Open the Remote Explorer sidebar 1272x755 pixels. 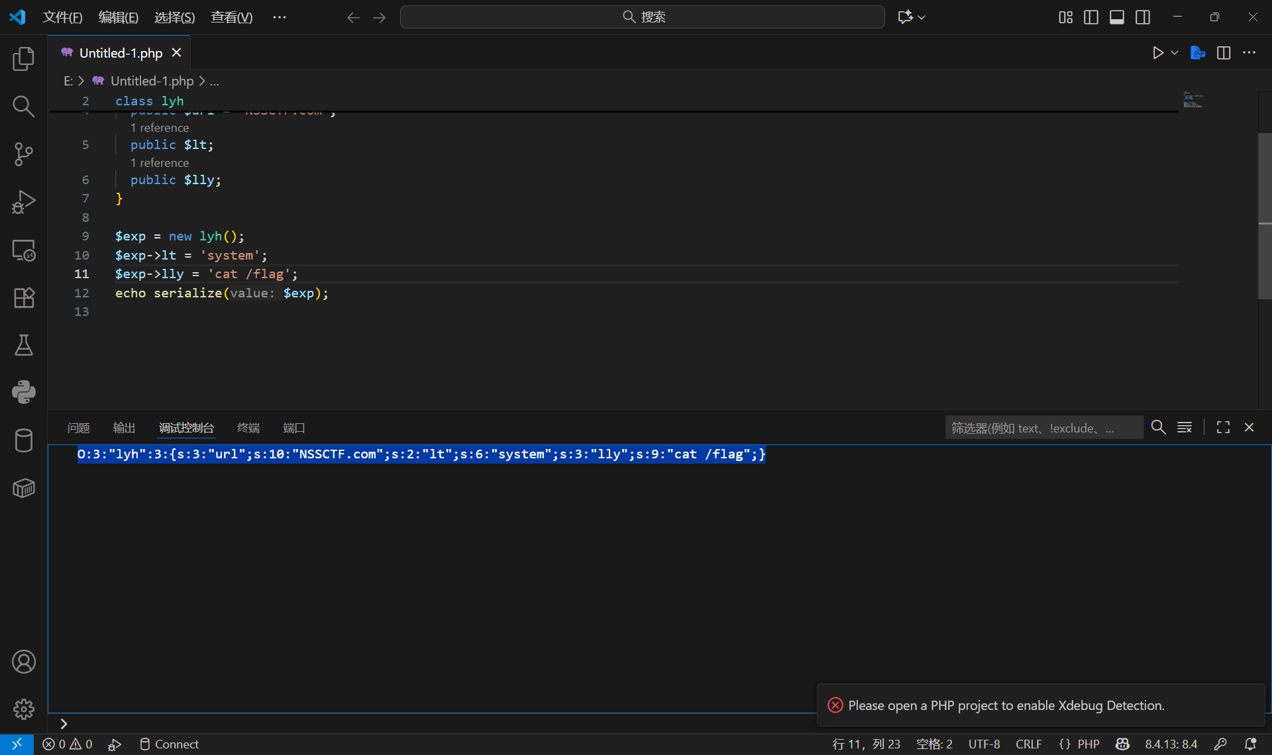pyautogui.click(x=23, y=250)
